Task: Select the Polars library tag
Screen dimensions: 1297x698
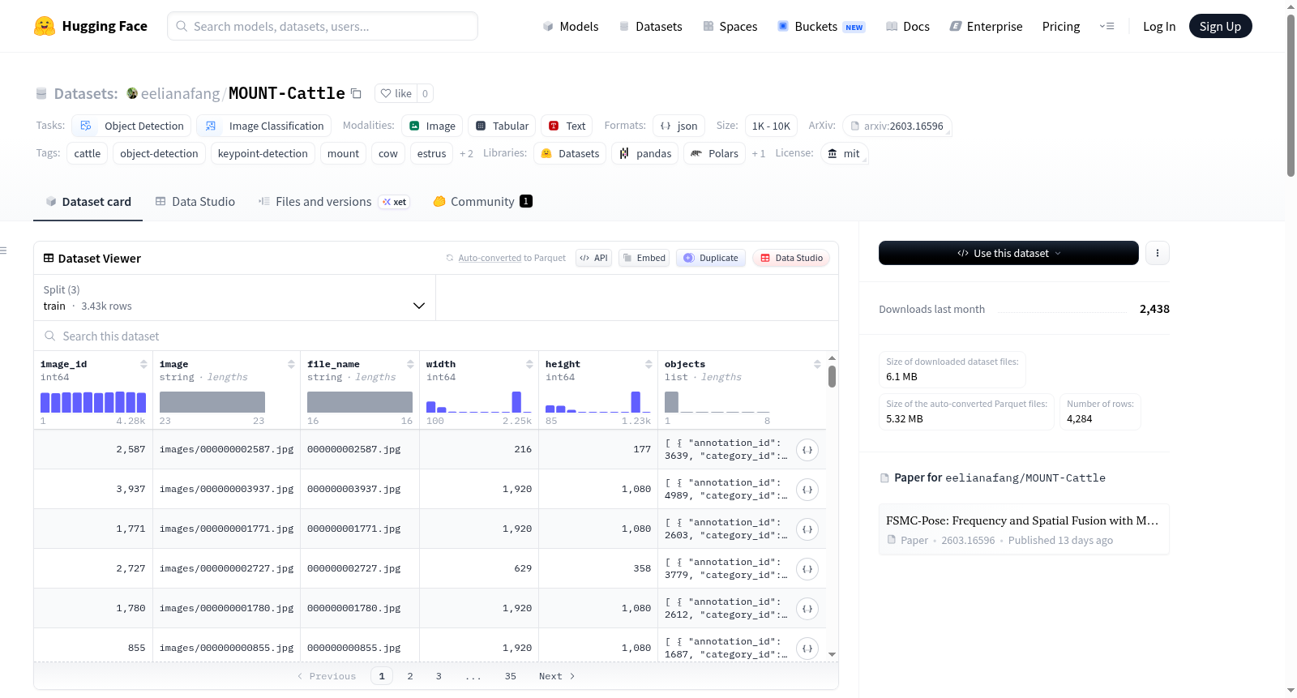Action: tap(714, 153)
